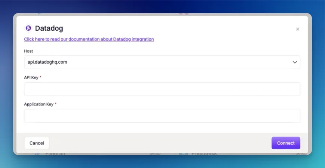Open the Host dropdown showing api.datadoghq.com
The image size is (325, 168).
tap(162, 62)
